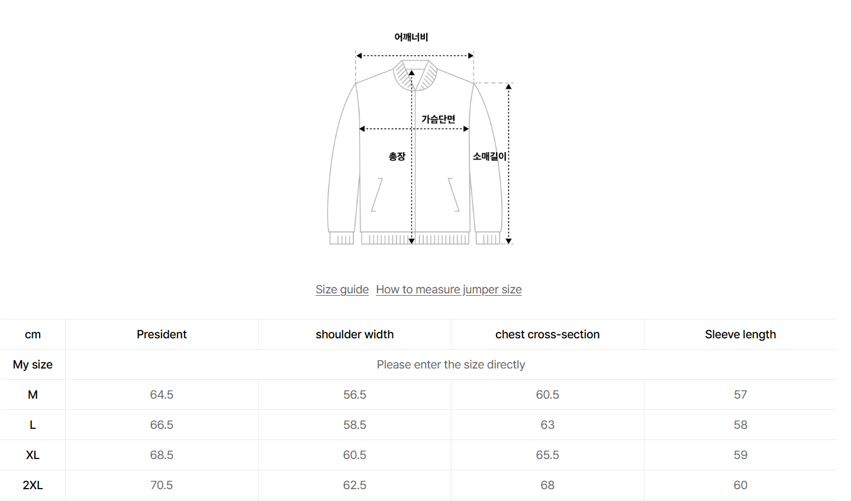Select the XL size row label

click(x=33, y=455)
